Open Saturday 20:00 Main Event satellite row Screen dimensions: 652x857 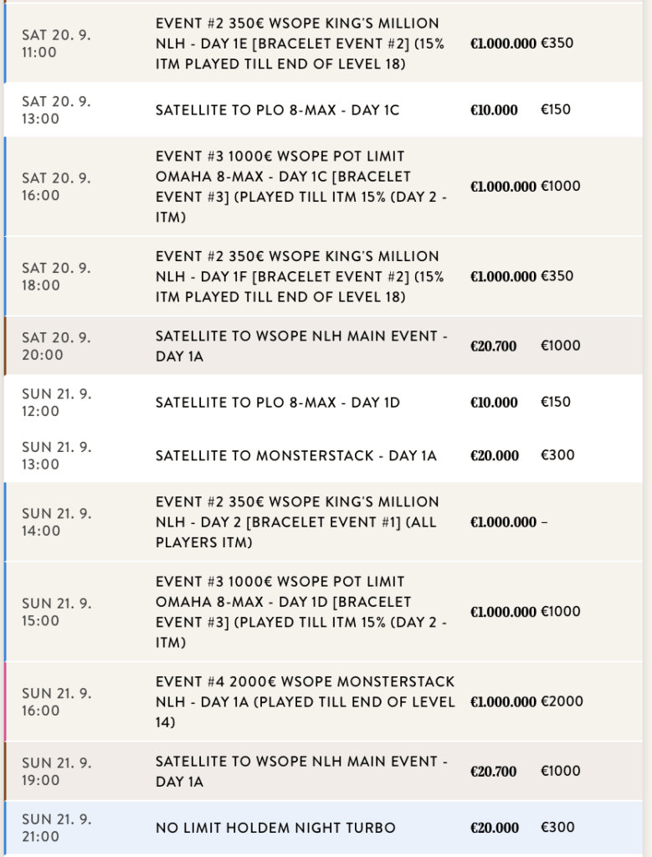(x=301, y=346)
